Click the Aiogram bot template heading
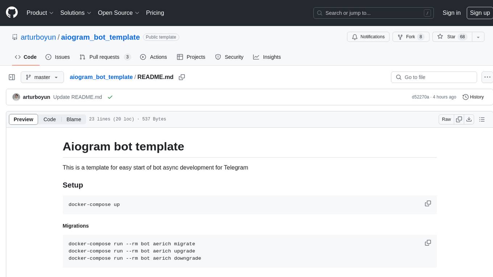 point(123,146)
